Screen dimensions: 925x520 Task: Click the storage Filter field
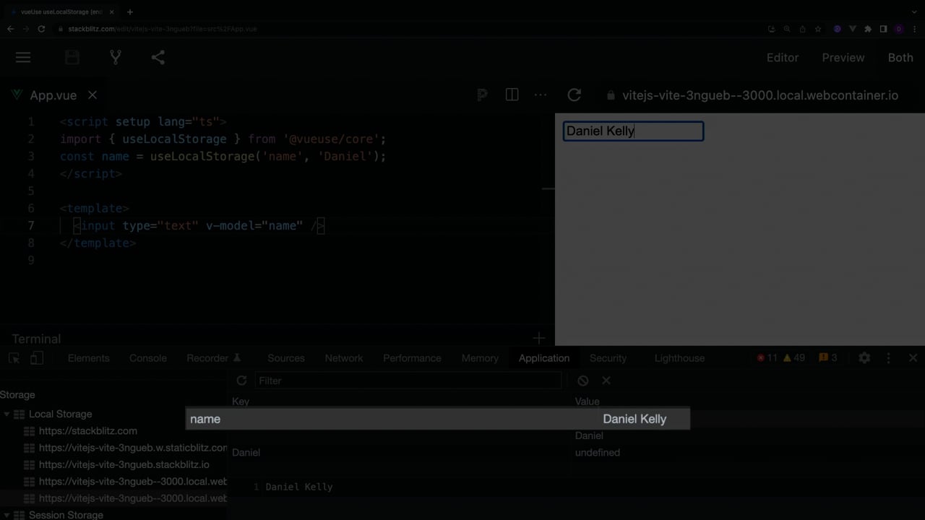coord(408,381)
